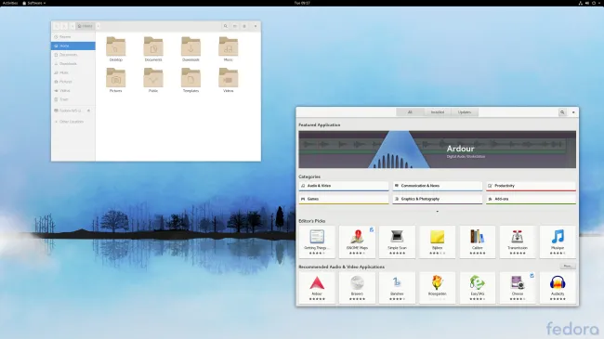The image size is (604, 339).
Task: Open the GNOME Maps app tile
Action: pos(357,241)
